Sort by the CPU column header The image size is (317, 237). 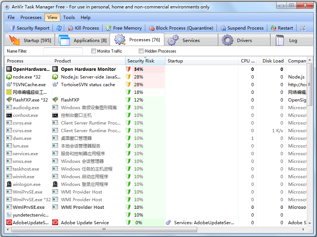pyautogui.click(x=248, y=61)
